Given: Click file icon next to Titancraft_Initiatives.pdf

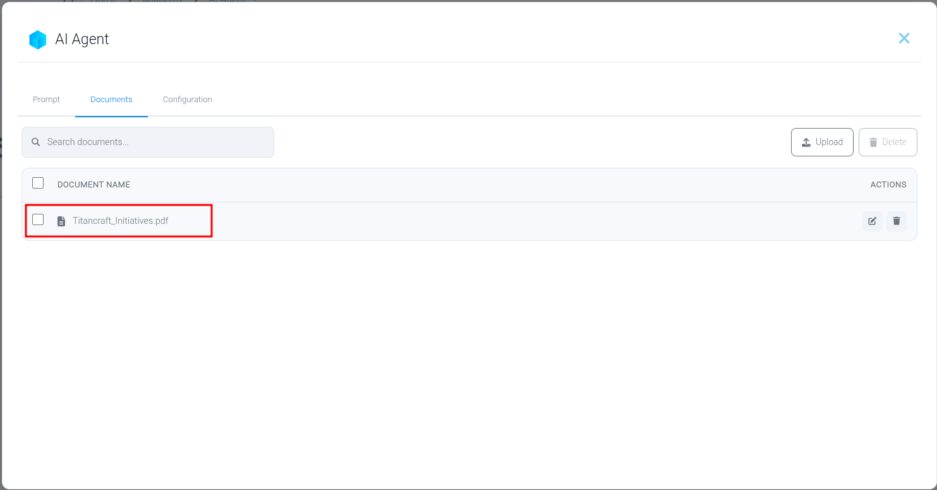Looking at the screenshot, I should [x=61, y=221].
